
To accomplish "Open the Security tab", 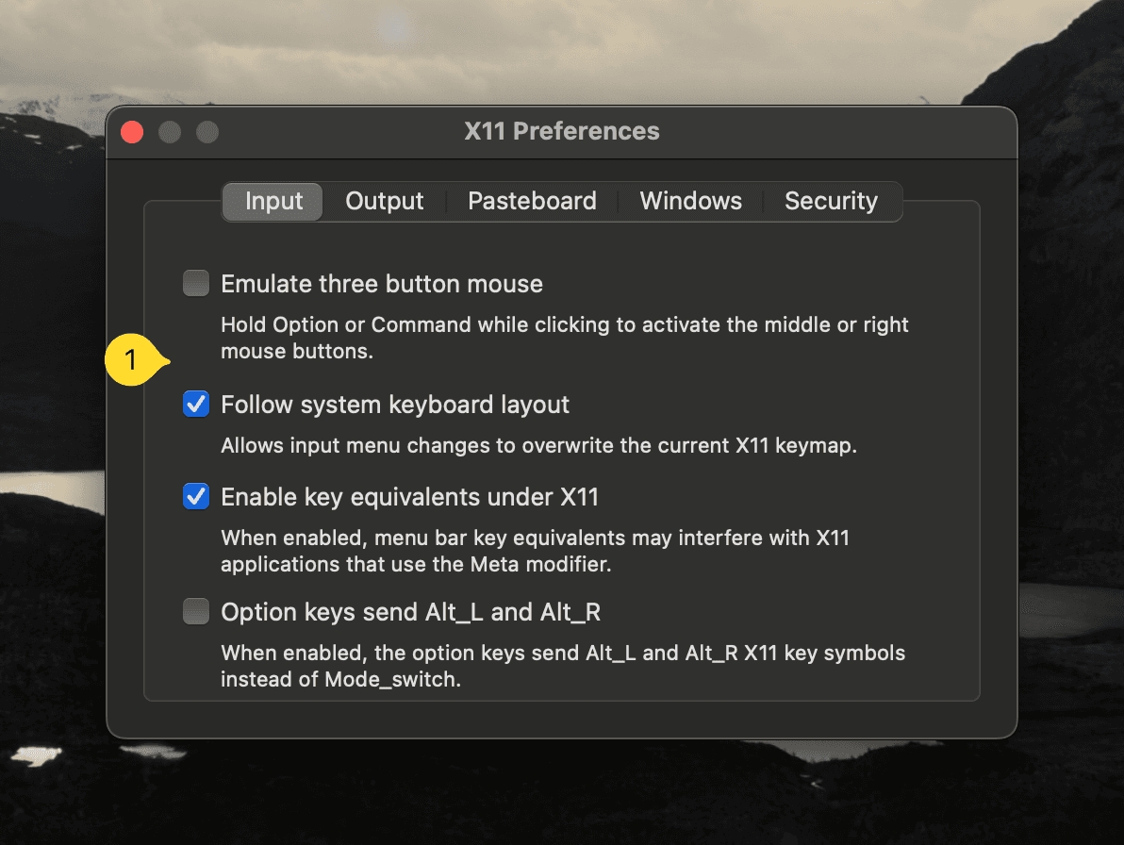I will coord(831,202).
